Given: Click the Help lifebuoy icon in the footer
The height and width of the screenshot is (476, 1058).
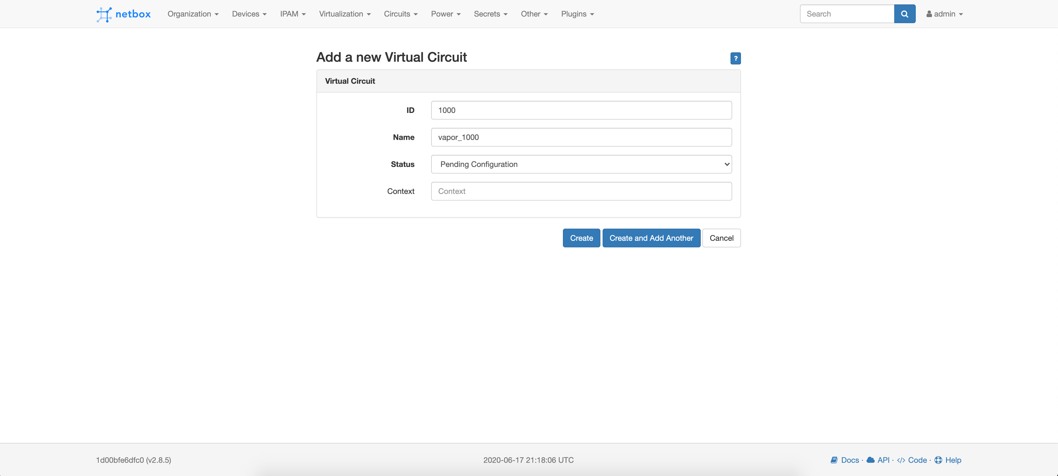Looking at the screenshot, I should [x=938, y=460].
